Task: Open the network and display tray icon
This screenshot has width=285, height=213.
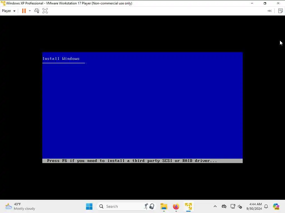Action: [x=233, y=206]
